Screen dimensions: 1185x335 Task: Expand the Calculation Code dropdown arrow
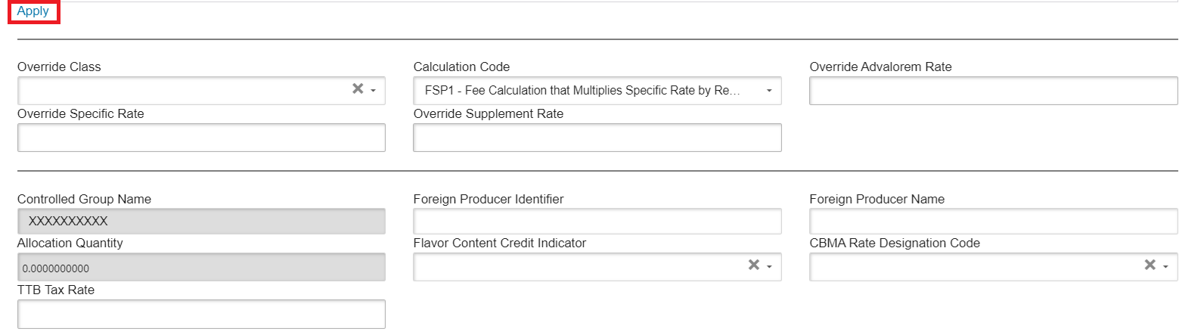pyautogui.click(x=769, y=91)
